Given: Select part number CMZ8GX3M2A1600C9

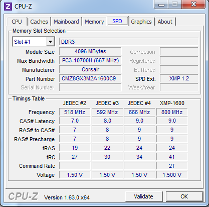Looking at the screenshot, I should (90, 78).
